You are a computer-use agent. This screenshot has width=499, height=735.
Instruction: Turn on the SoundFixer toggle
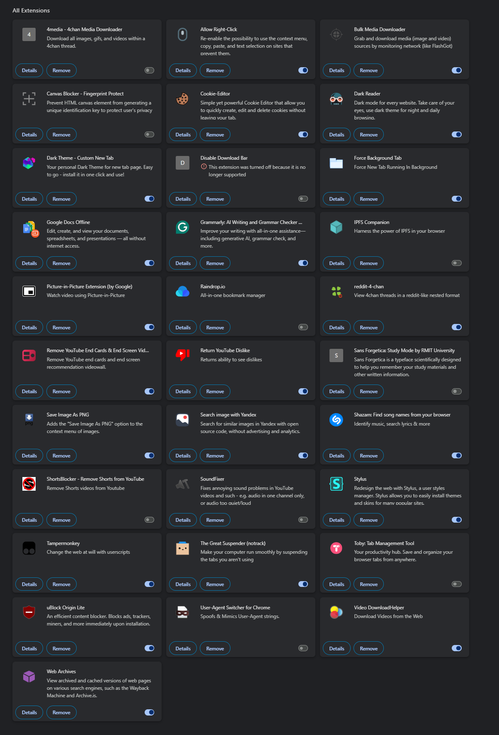tap(303, 520)
